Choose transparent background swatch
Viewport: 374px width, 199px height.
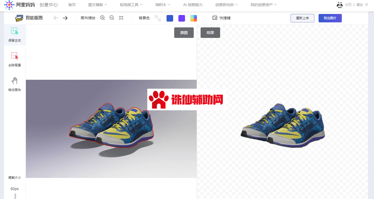pos(158,18)
